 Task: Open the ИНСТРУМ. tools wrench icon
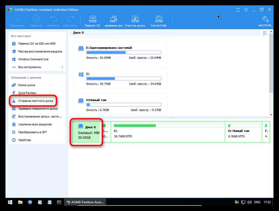coord(265,19)
